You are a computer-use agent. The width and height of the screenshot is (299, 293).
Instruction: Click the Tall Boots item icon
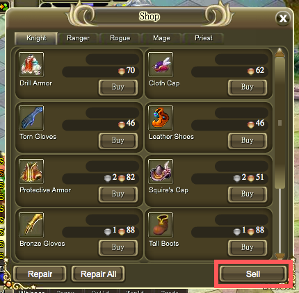[x=161, y=225]
